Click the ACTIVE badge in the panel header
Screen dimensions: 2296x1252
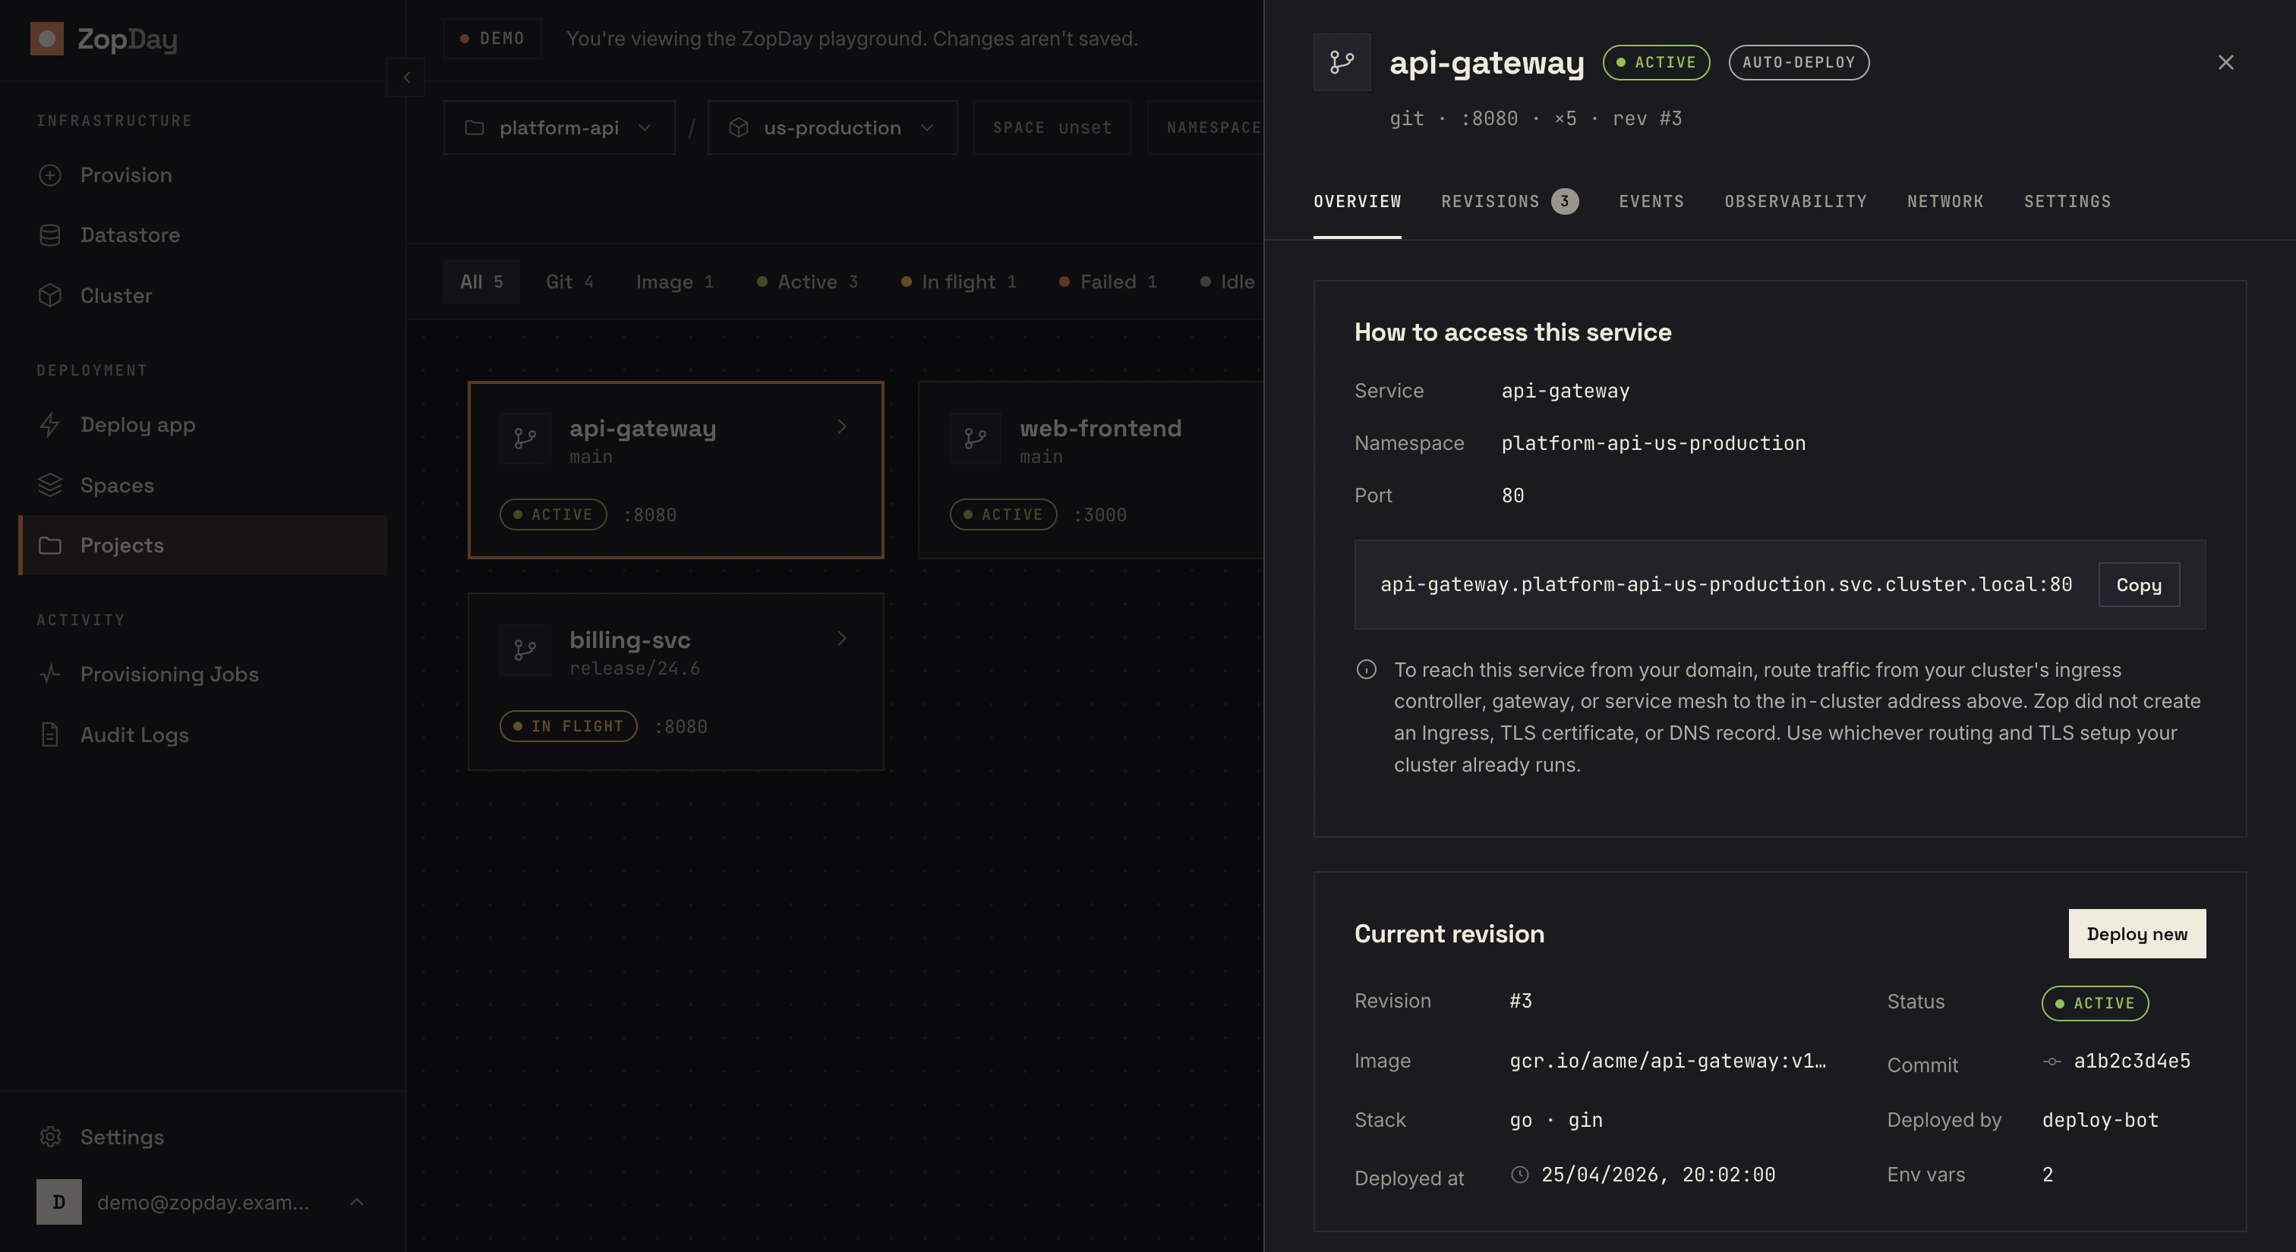pos(1656,62)
